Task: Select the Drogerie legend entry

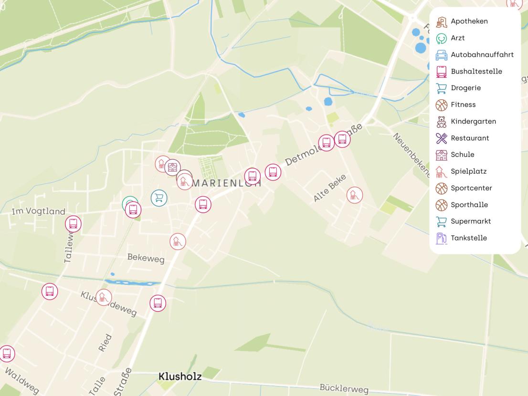Action: coord(465,88)
